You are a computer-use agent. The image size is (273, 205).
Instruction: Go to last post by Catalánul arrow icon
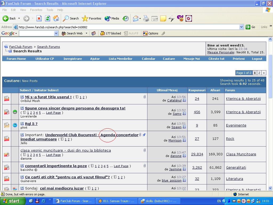point(184,100)
